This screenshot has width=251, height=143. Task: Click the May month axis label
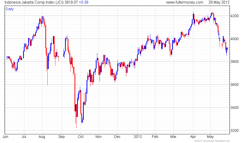click(x=210, y=137)
